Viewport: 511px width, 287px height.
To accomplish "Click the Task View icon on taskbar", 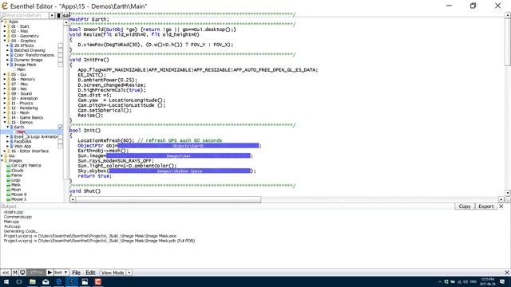I will pos(19,281).
